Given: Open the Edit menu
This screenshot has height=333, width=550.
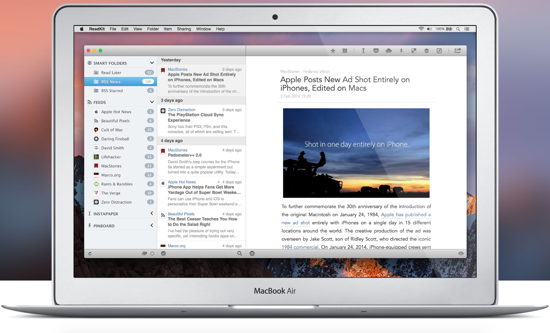Looking at the screenshot, I should [125, 29].
